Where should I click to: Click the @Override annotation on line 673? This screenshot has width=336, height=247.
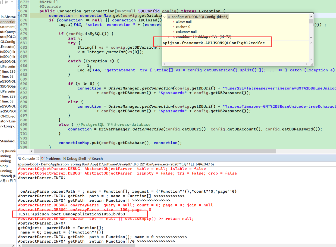[50, 6]
